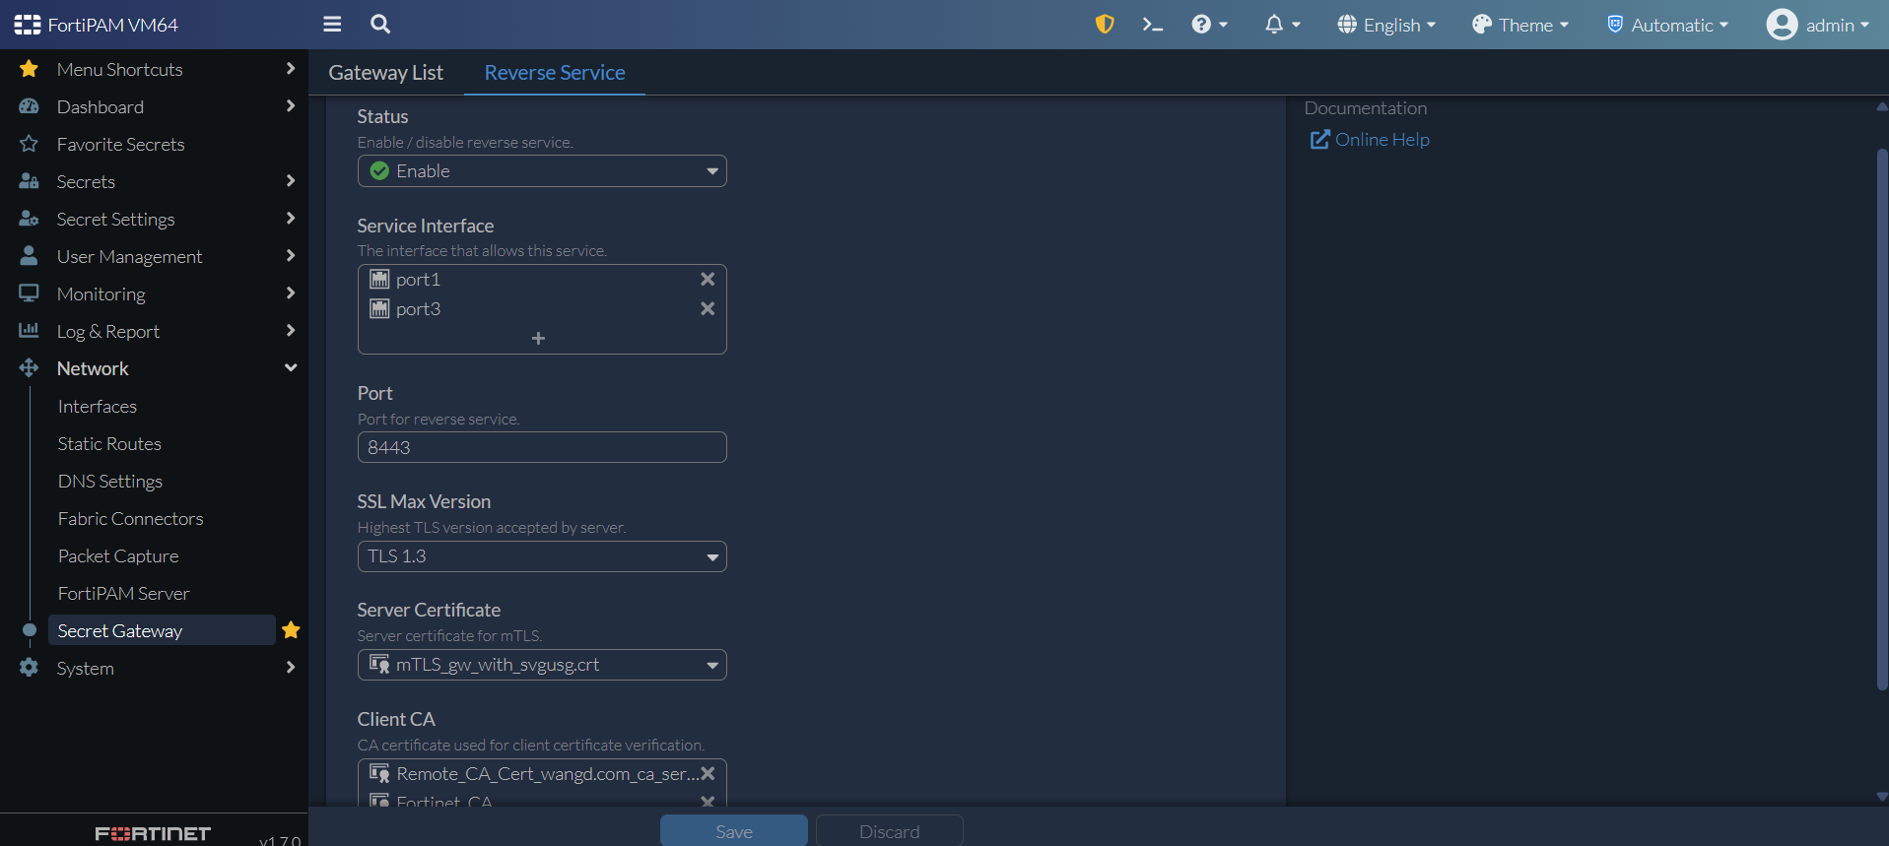The width and height of the screenshot is (1889, 846).
Task: Open the notifications bell menu
Action: point(1283,25)
